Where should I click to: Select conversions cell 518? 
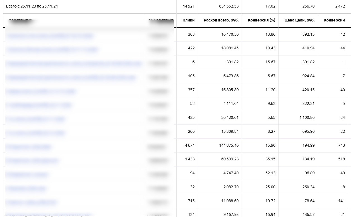(342, 159)
